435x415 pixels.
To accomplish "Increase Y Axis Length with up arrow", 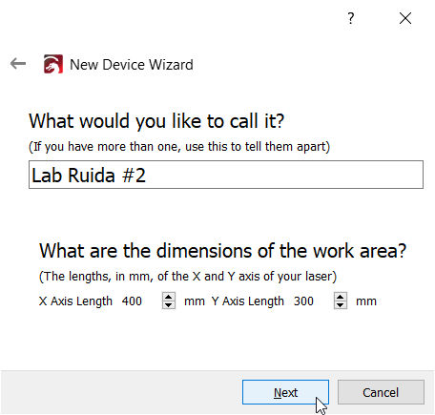I will (341, 297).
